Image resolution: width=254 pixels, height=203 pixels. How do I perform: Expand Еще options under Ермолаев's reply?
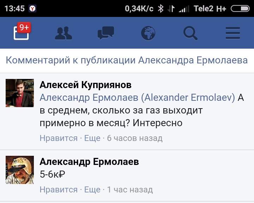(x=92, y=190)
